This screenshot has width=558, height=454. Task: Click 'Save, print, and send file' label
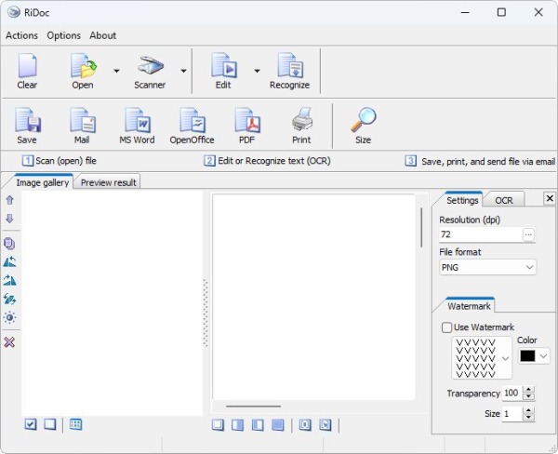tap(488, 162)
